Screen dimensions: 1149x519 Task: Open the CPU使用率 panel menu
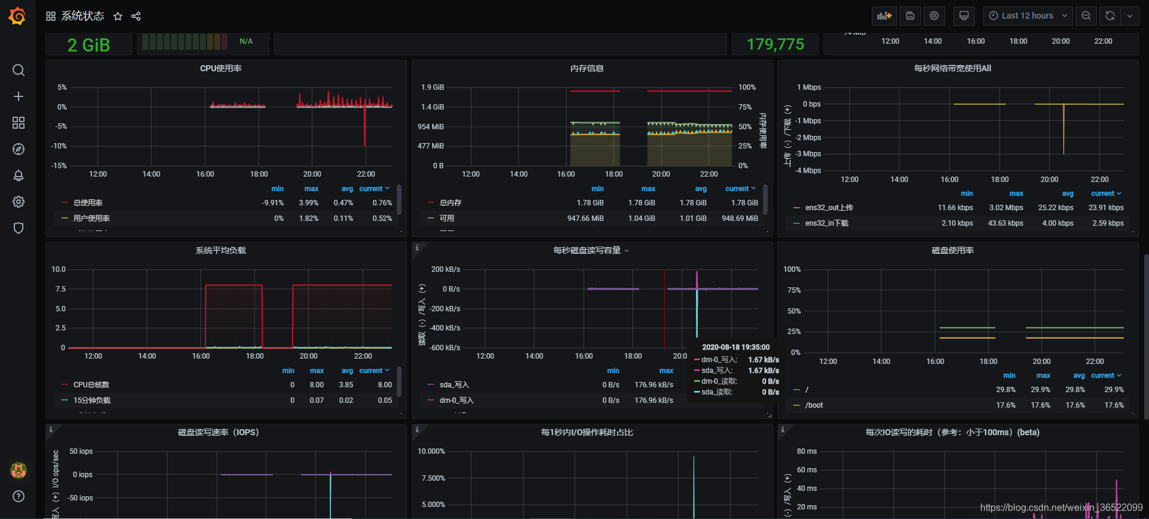221,68
